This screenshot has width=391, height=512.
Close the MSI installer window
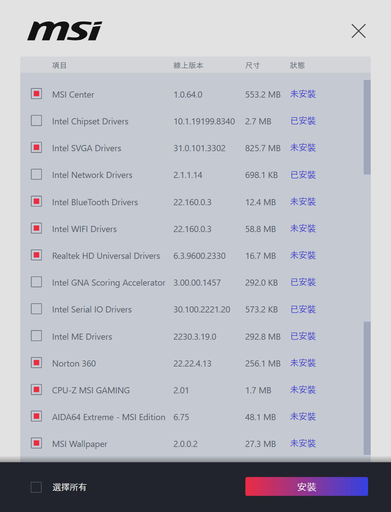click(358, 31)
